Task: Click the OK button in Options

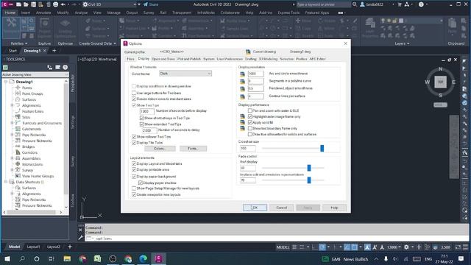Action: pyautogui.click(x=255, y=208)
